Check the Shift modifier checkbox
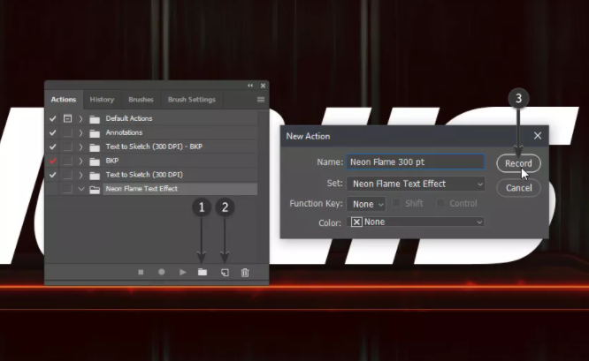The width and height of the screenshot is (589, 361). point(396,203)
